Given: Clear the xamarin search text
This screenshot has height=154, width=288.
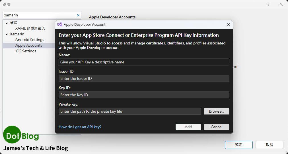Looking at the screenshot, I should click(x=78, y=15).
